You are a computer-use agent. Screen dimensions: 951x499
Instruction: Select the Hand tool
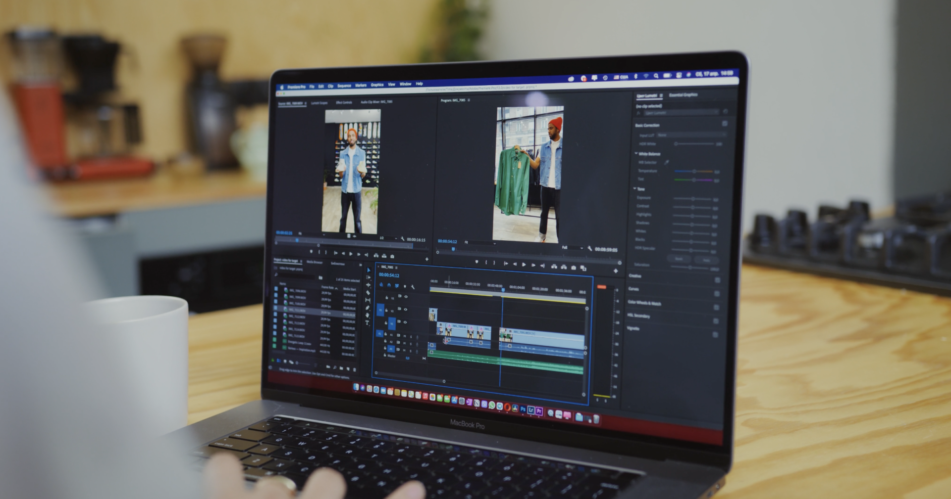point(368,315)
